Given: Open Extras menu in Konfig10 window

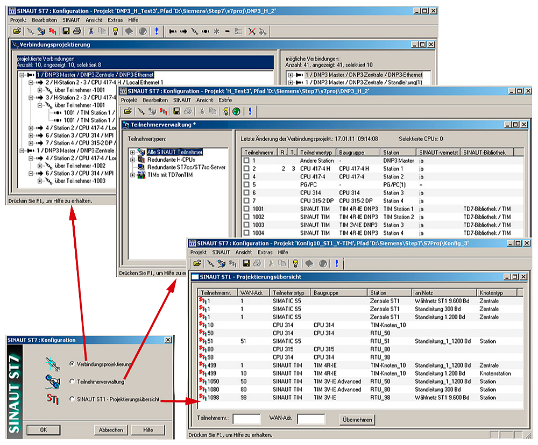Looking at the screenshot, I should (265, 252).
